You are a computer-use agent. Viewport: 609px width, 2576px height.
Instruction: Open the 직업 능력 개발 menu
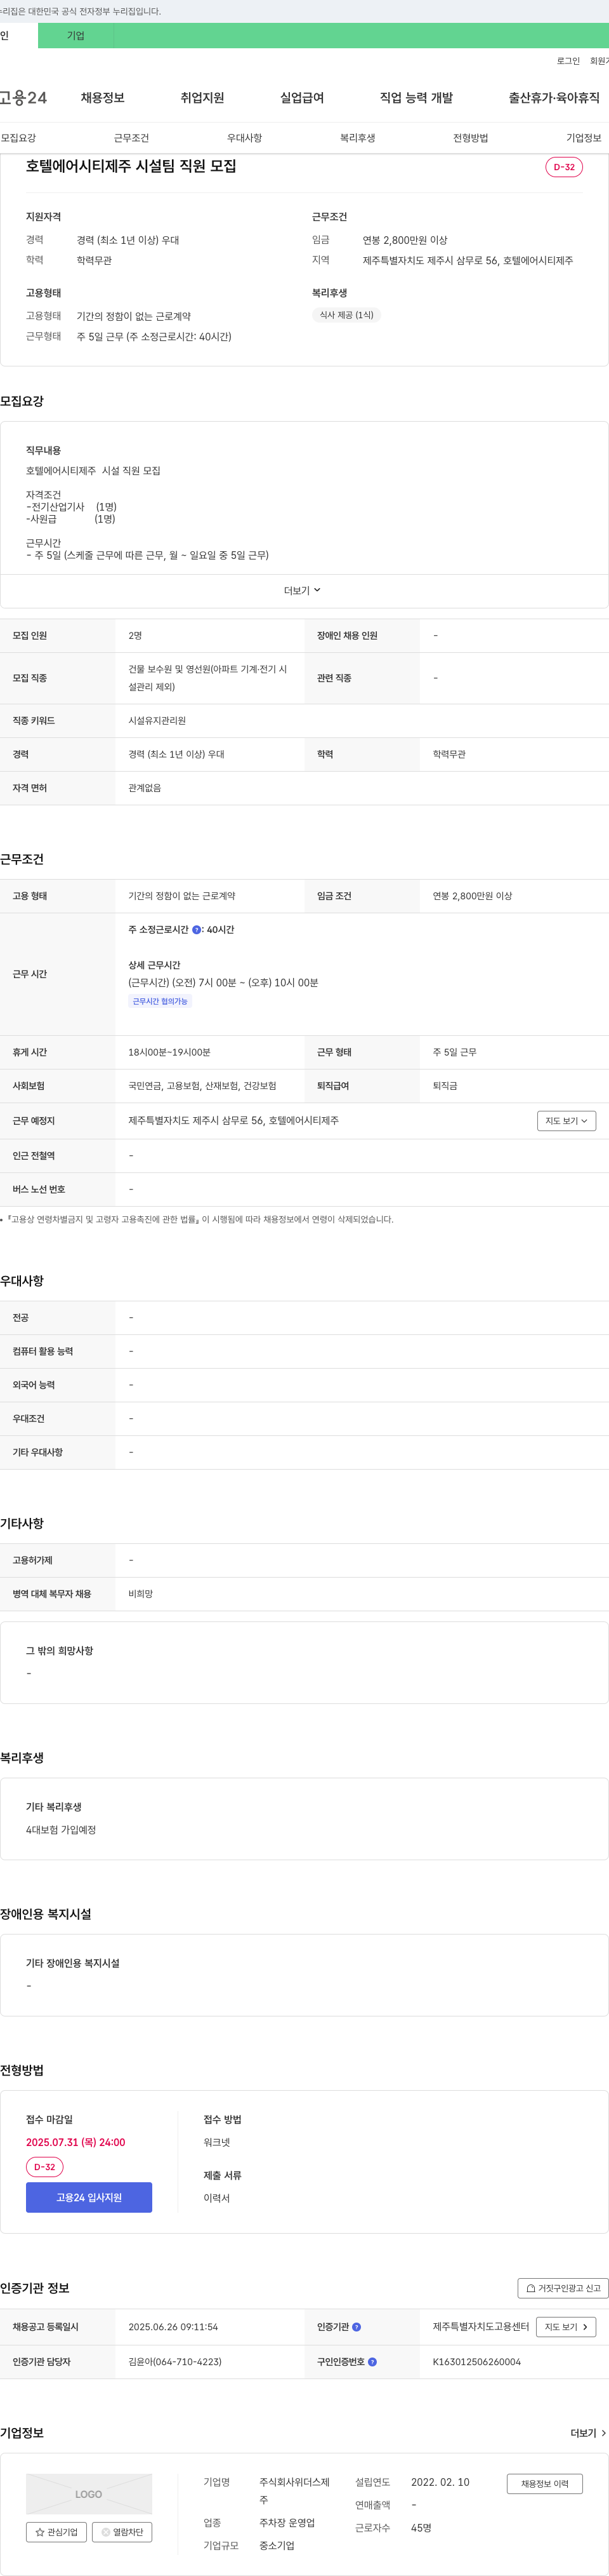point(416,98)
